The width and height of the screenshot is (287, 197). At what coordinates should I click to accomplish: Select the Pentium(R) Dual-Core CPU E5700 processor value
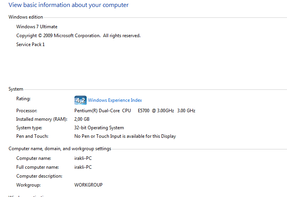point(135,111)
